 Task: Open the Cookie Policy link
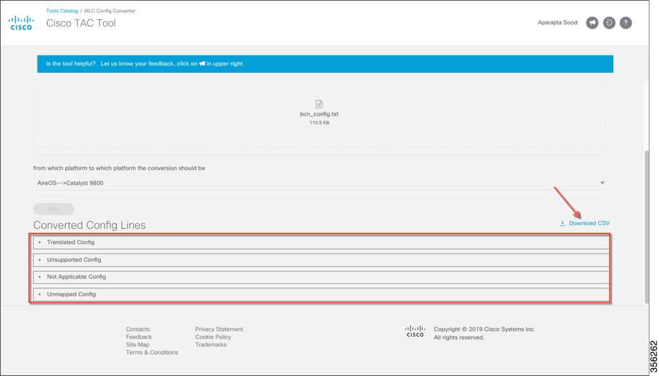click(x=213, y=337)
